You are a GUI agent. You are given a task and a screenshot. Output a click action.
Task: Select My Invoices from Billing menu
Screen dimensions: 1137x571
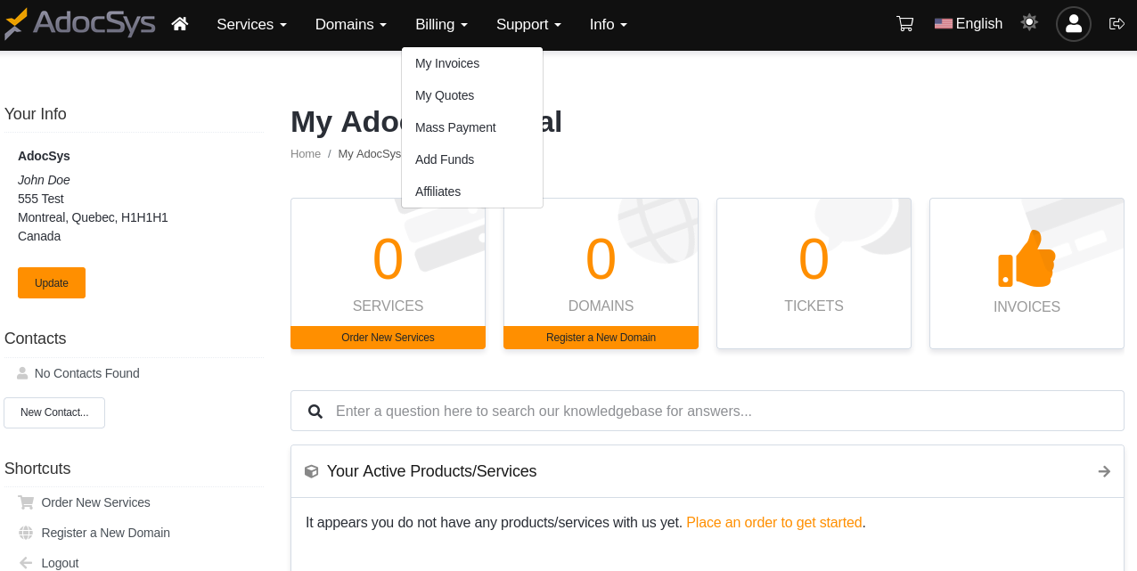pyautogui.click(x=447, y=63)
